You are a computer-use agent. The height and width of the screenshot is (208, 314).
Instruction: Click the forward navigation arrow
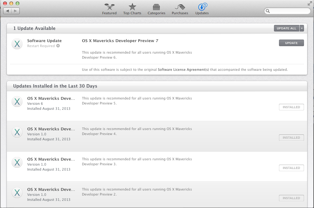click(x=16, y=11)
